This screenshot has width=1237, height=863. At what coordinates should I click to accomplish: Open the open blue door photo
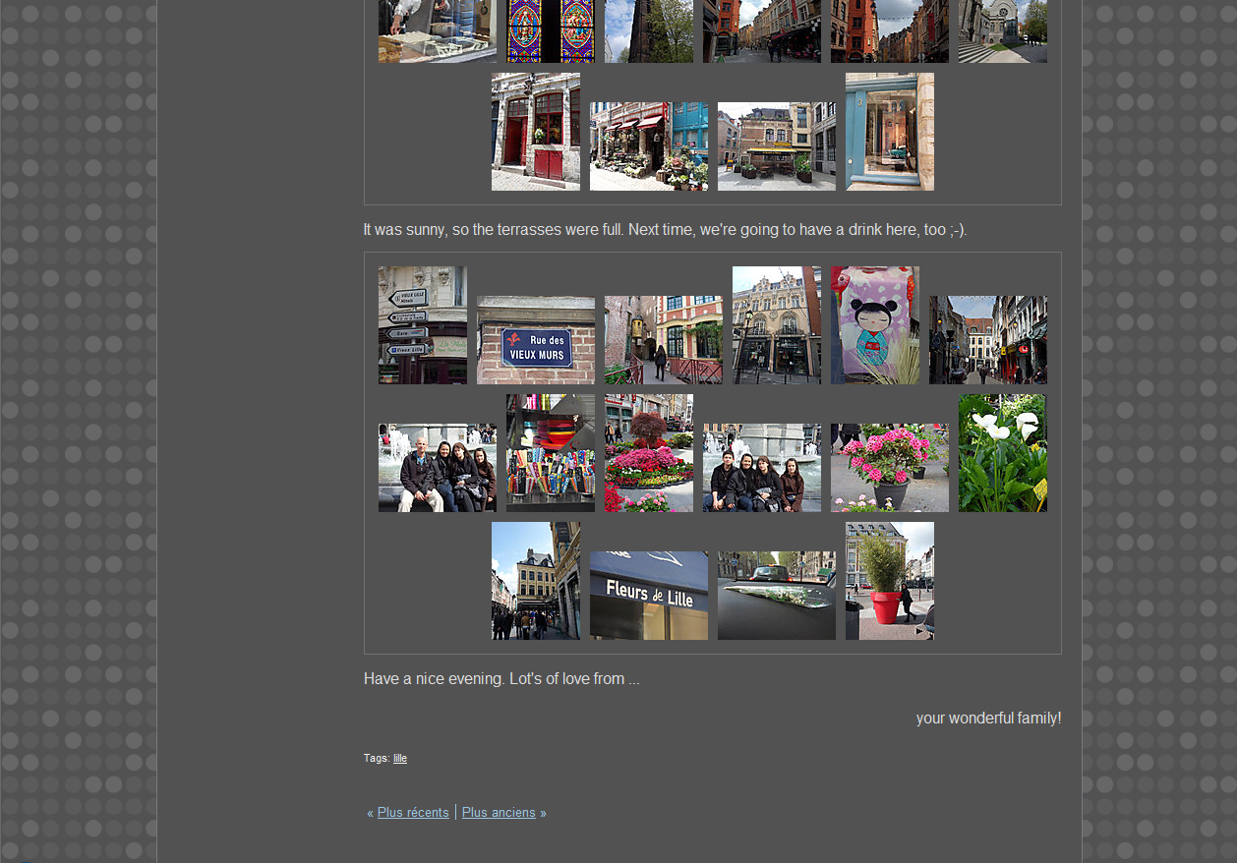(x=889, y=132)
